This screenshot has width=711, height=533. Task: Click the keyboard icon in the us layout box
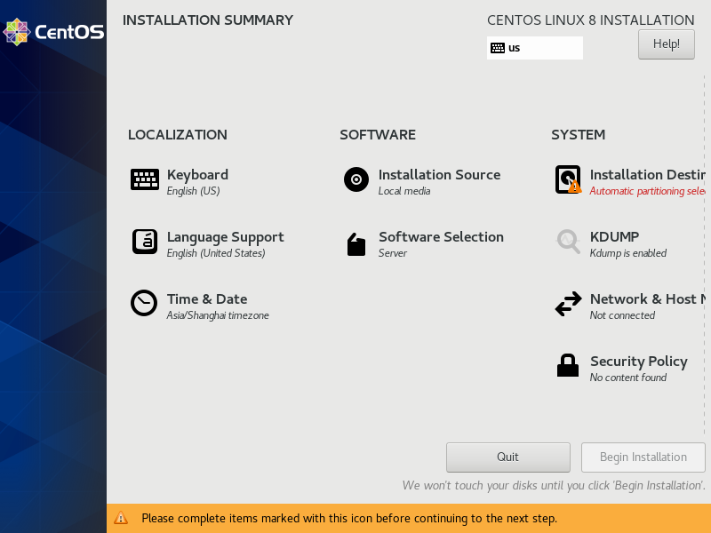[x=498, y=48]
